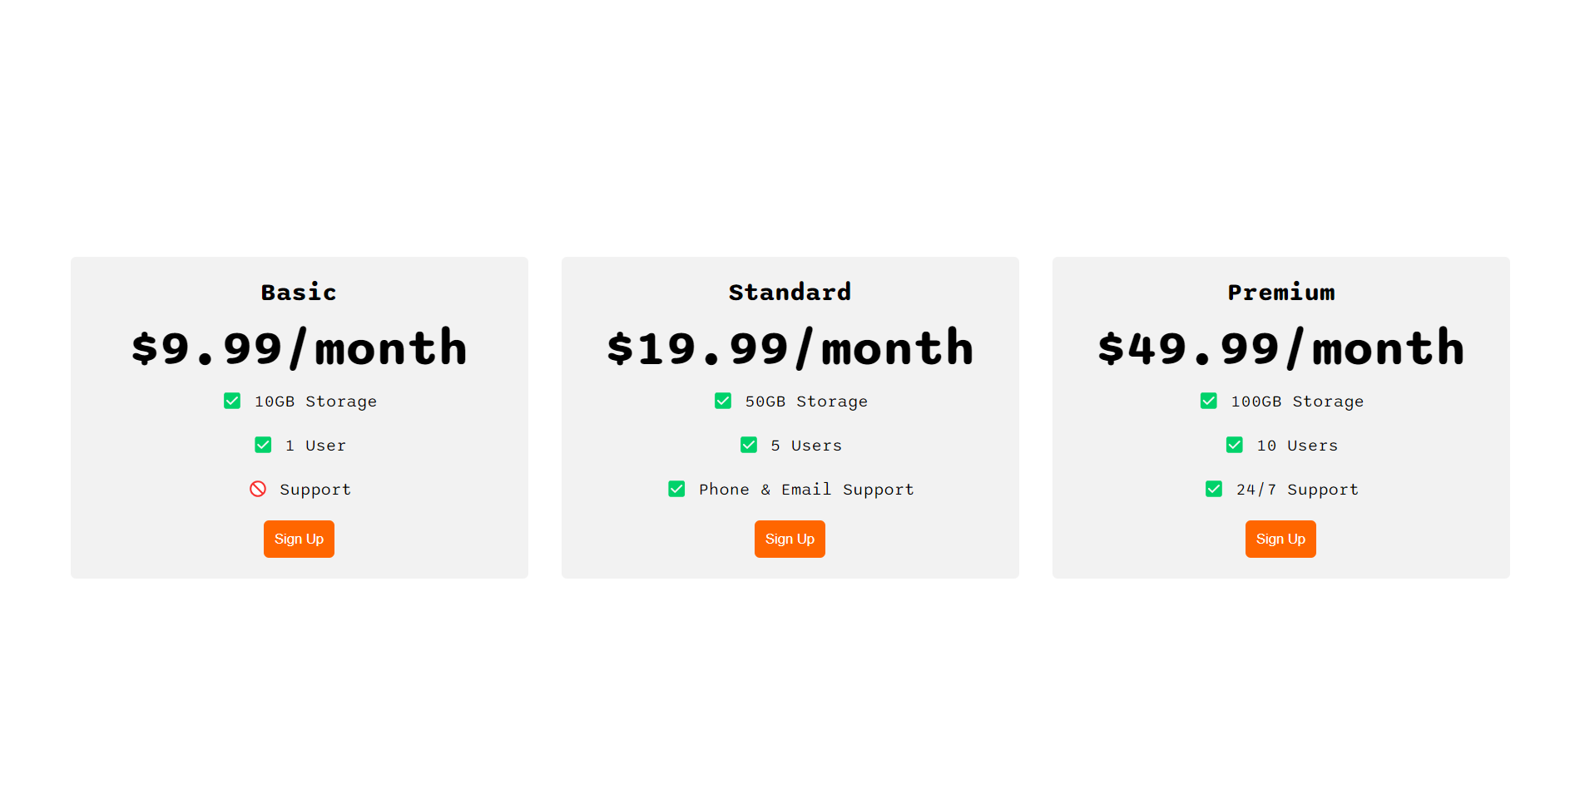1575x808 pixels.
Task: Toggle the 1 User checkbox in Basic plan
Action: 263,445
